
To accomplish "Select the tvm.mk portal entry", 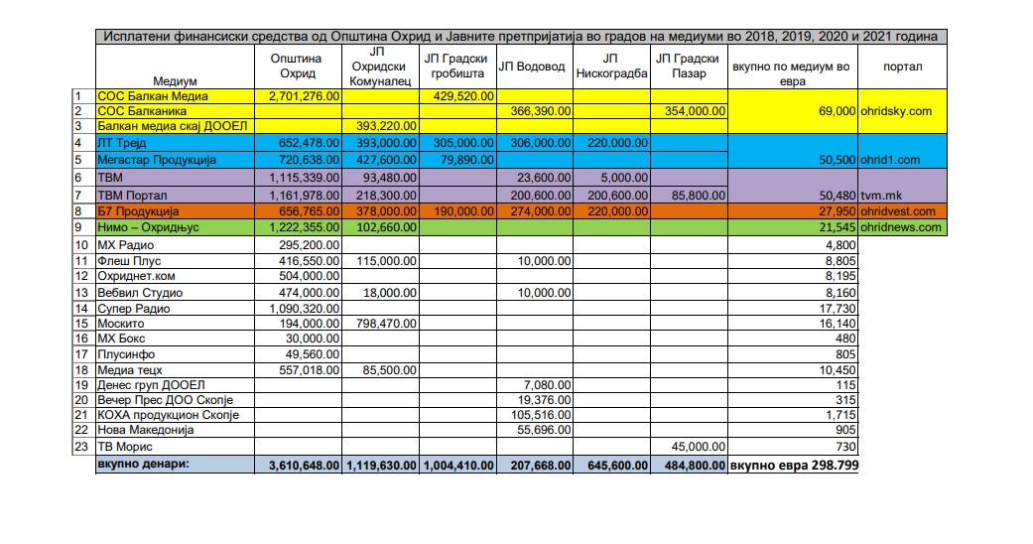I will click(x=902, y=187).
